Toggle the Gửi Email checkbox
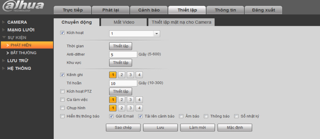The height and width of the screenshot is (139, 320). coord(111,116)
